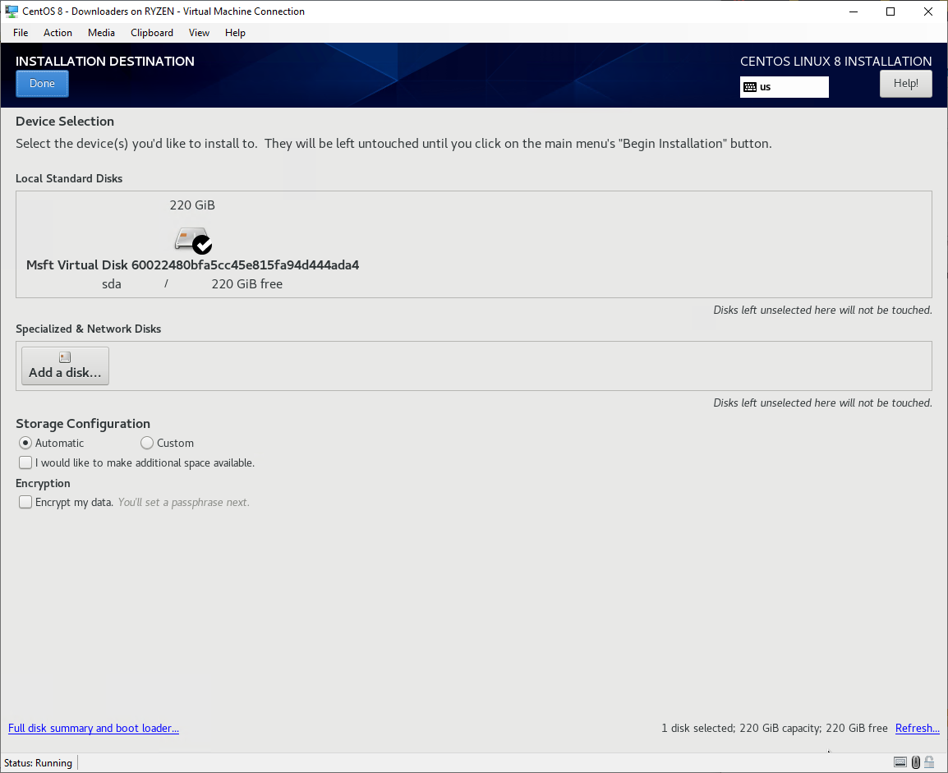Open the Action menu

58,33
